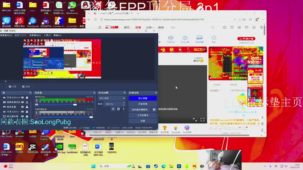
Task: Undock the mixer panel
Action: point(94,93)
